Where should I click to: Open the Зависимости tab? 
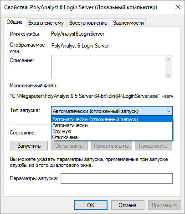tap(128, 23)
